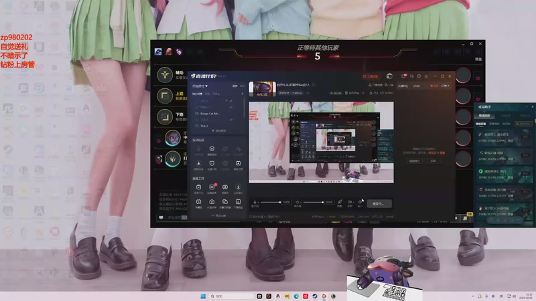This screenshot has height=301, width=536.
Task: Expand microphone device dropdown beside mic icon
Action: click(x=258, y=202)
